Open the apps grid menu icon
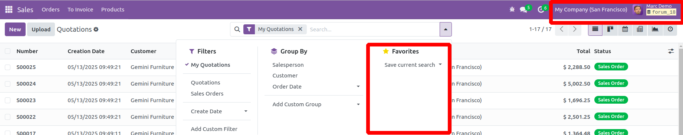 (9, 10)
